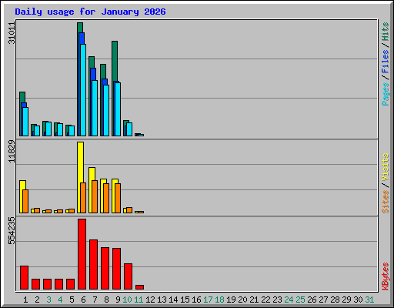Image resolution: width=394 pixels, height=308 pixels.
Task: Click green day label 3 on the x-axis
Action: pos(48,300)
